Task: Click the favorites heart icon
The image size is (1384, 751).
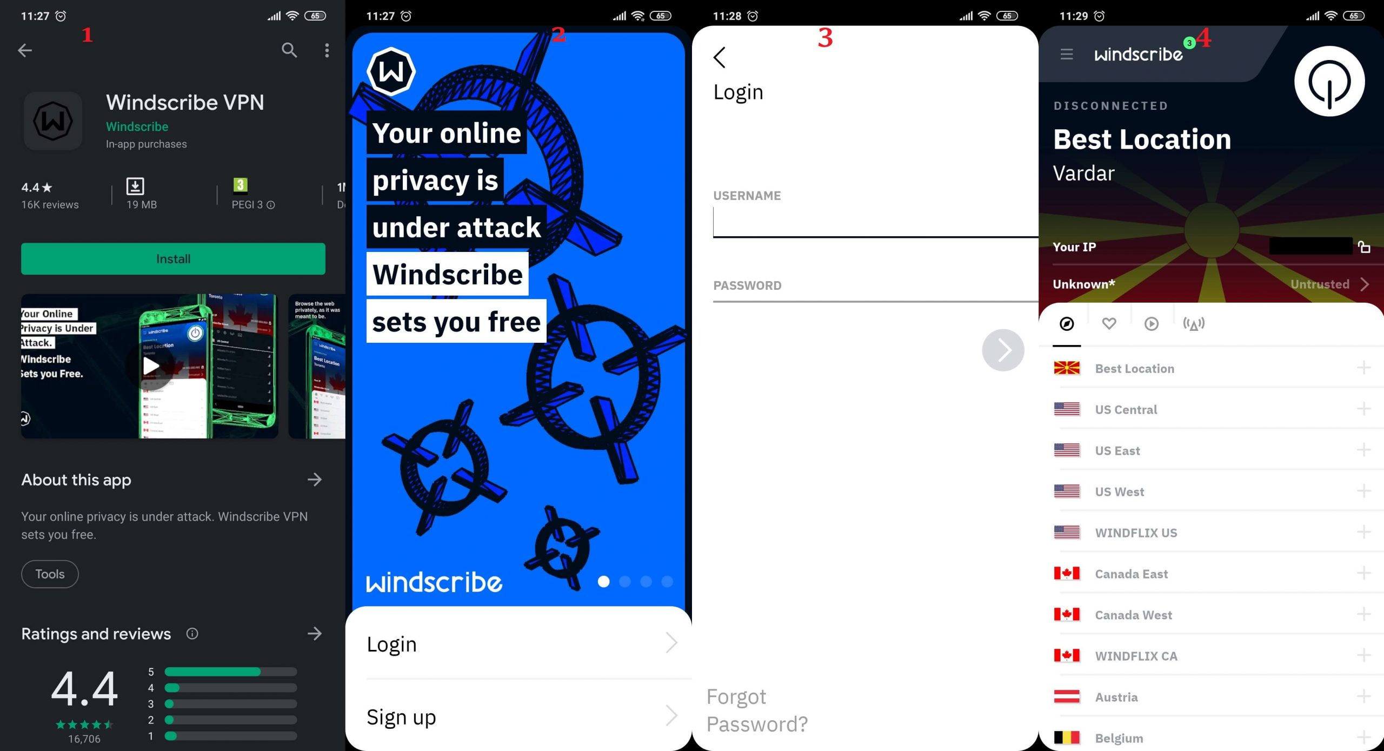Action: coord(1108,324)
